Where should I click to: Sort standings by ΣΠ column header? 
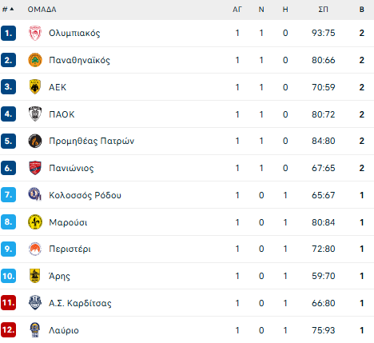pyautogui.click(x=323, y=10)
